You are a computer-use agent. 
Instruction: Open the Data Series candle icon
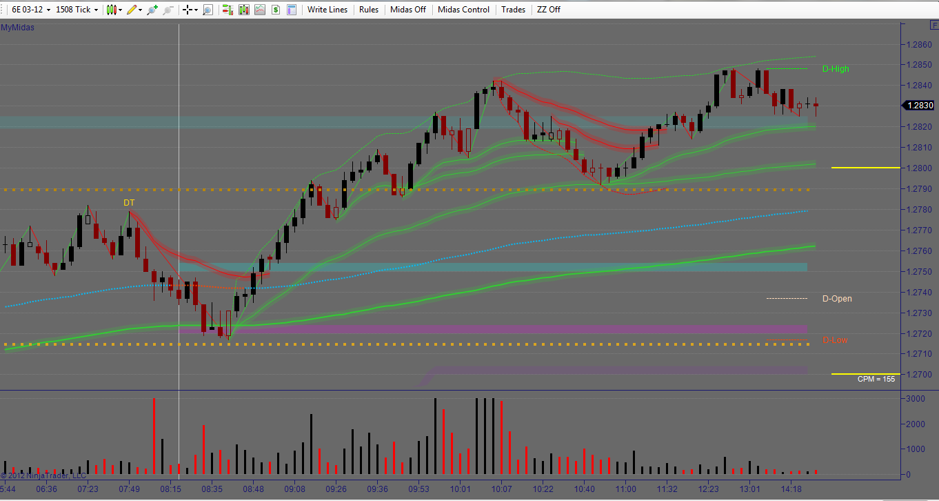point(243,10)
